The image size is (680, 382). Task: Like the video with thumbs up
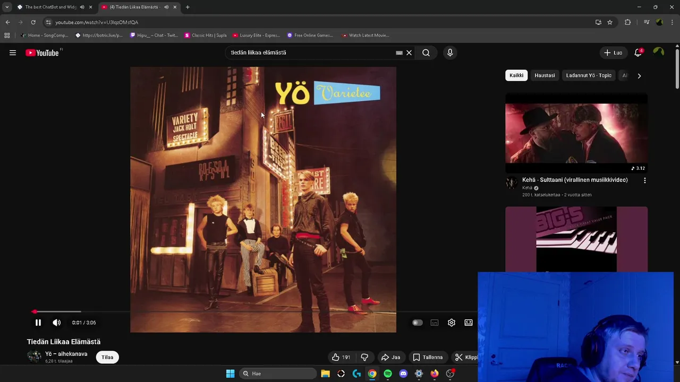coord(341,357)
